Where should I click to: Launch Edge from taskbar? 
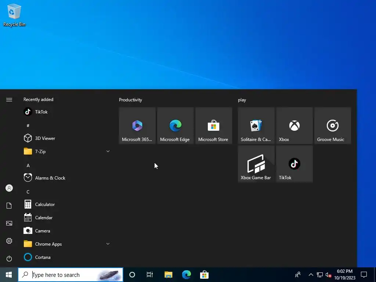(x=186, y=275)
